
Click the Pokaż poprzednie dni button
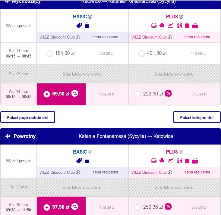click(28, 117)
